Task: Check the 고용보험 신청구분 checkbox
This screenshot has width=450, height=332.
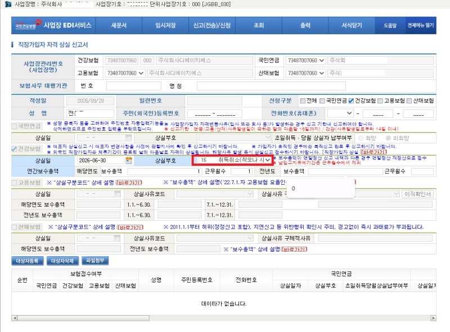Action: point(380,101)
